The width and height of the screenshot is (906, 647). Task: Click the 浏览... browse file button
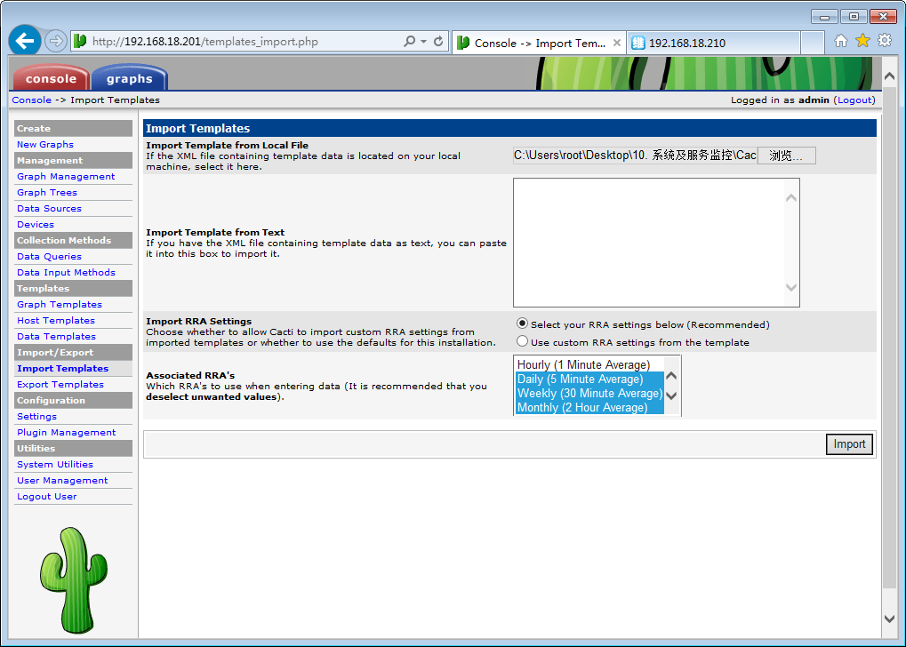pyautogui.click(x=786, y=156)
